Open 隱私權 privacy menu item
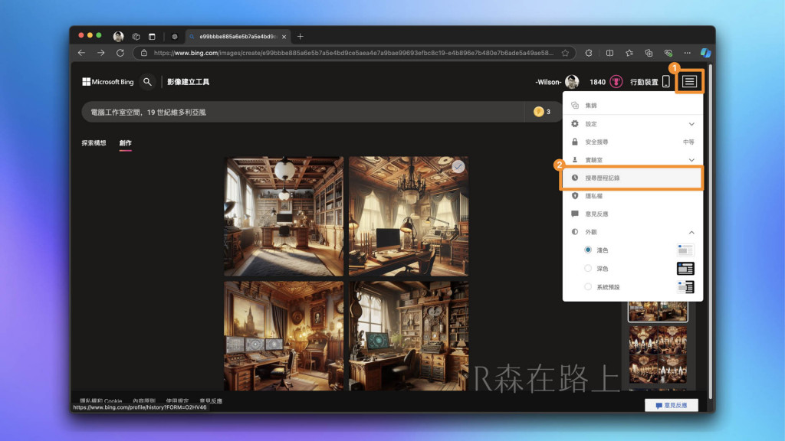The image size is (785, 441). 632,195
